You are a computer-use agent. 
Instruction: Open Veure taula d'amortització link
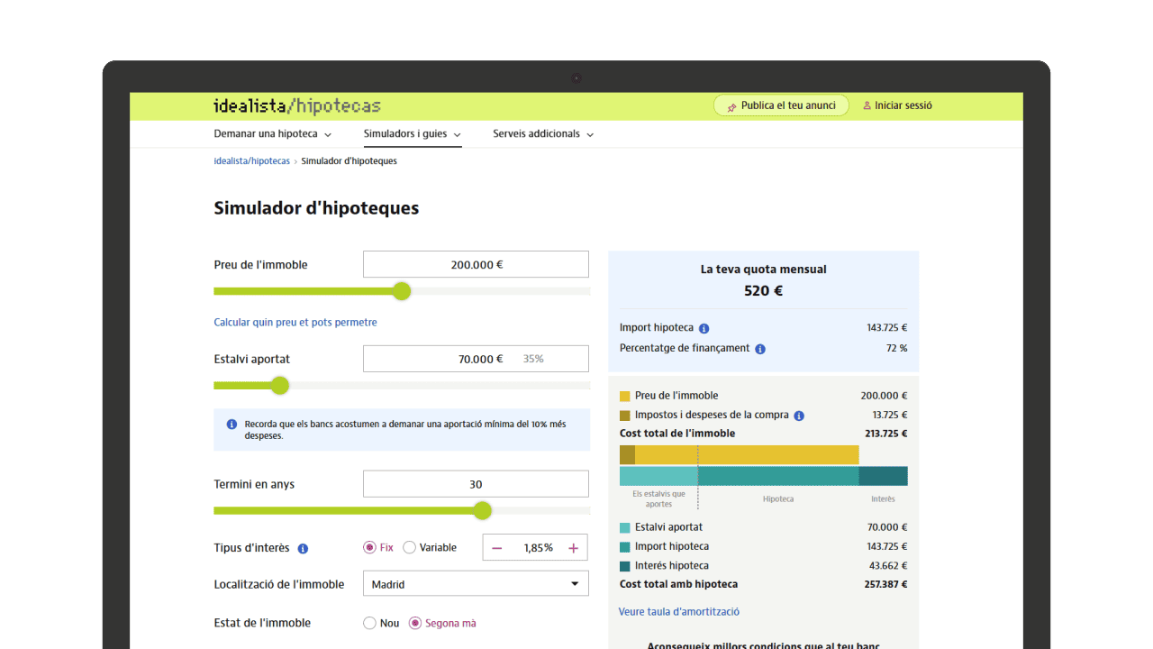tap(679, 612)
